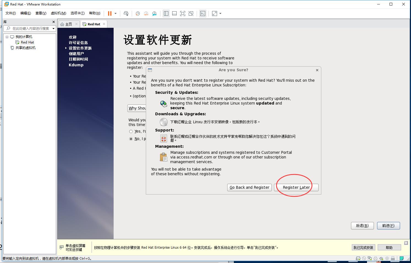Click the teal message log note icon
411x263 pixels.
tap(402, 258)
